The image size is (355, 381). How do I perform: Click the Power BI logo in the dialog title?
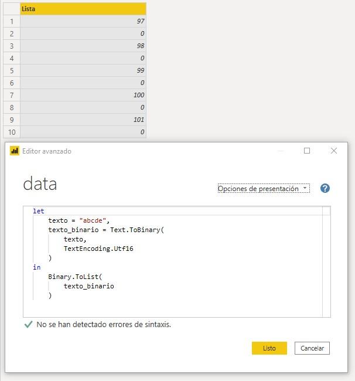(x=15, y=151)
